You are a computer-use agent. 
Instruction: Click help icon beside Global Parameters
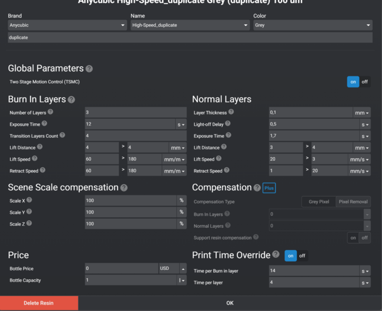[x=89, y=69]
